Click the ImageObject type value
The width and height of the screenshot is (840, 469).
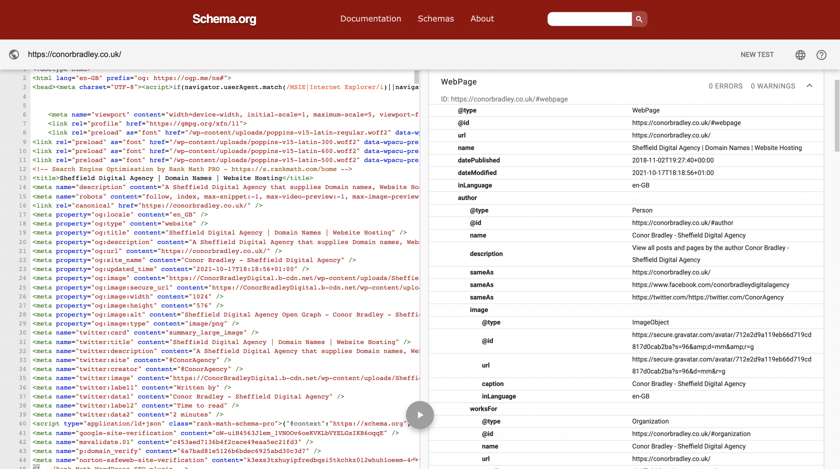pos(650,322)
